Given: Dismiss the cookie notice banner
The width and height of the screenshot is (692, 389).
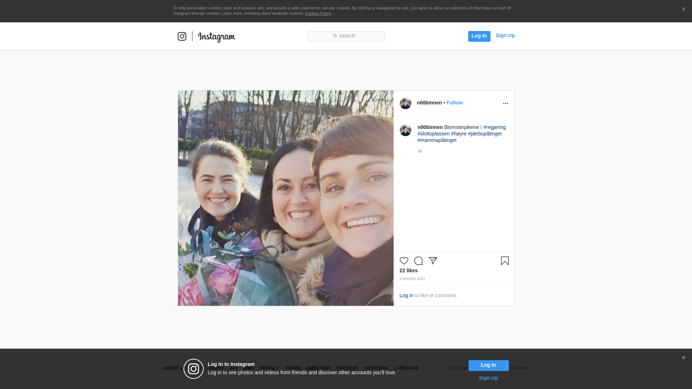Looking at the screenshot, I should 683,9.
